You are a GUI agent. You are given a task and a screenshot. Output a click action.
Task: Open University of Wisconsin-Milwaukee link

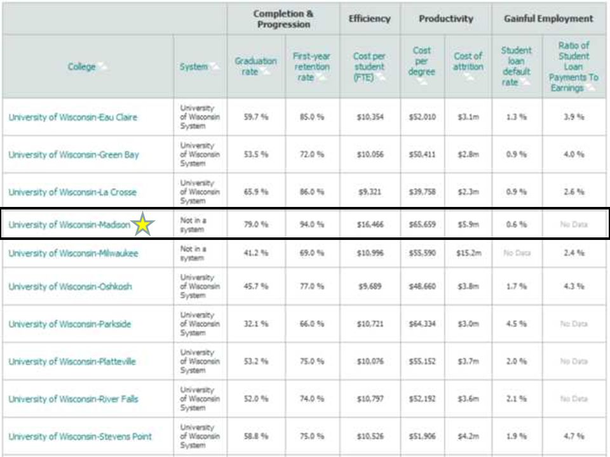pyautogui.click(x=73, y=253)
